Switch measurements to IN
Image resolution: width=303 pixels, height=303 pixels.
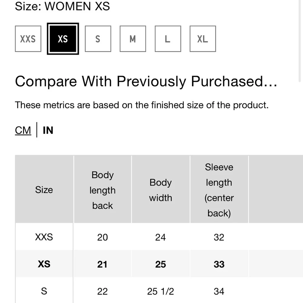click(x=48, y=130)
